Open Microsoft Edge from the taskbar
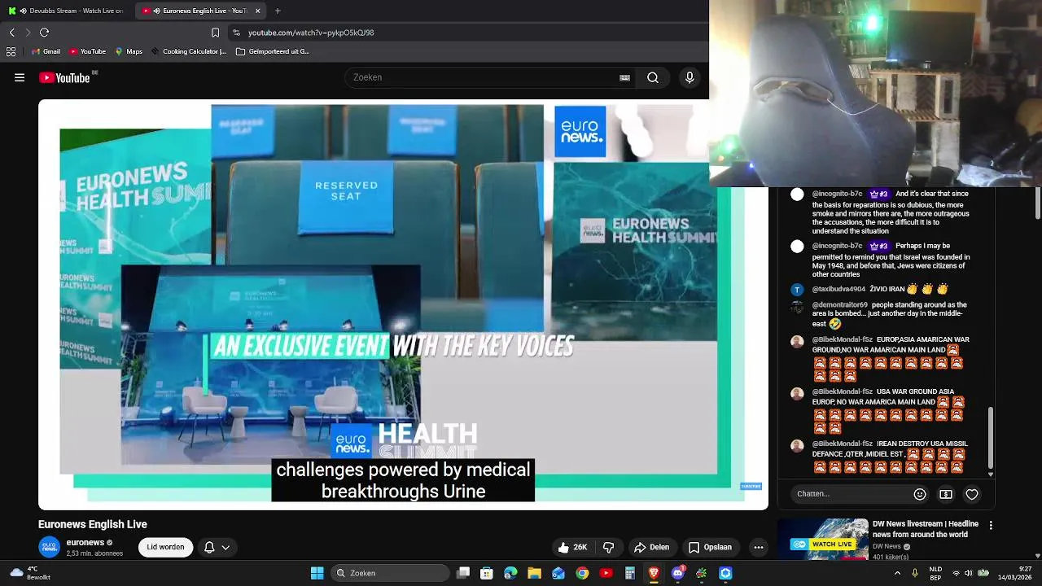The image size is (1042, 586). [x=510, y=573]
